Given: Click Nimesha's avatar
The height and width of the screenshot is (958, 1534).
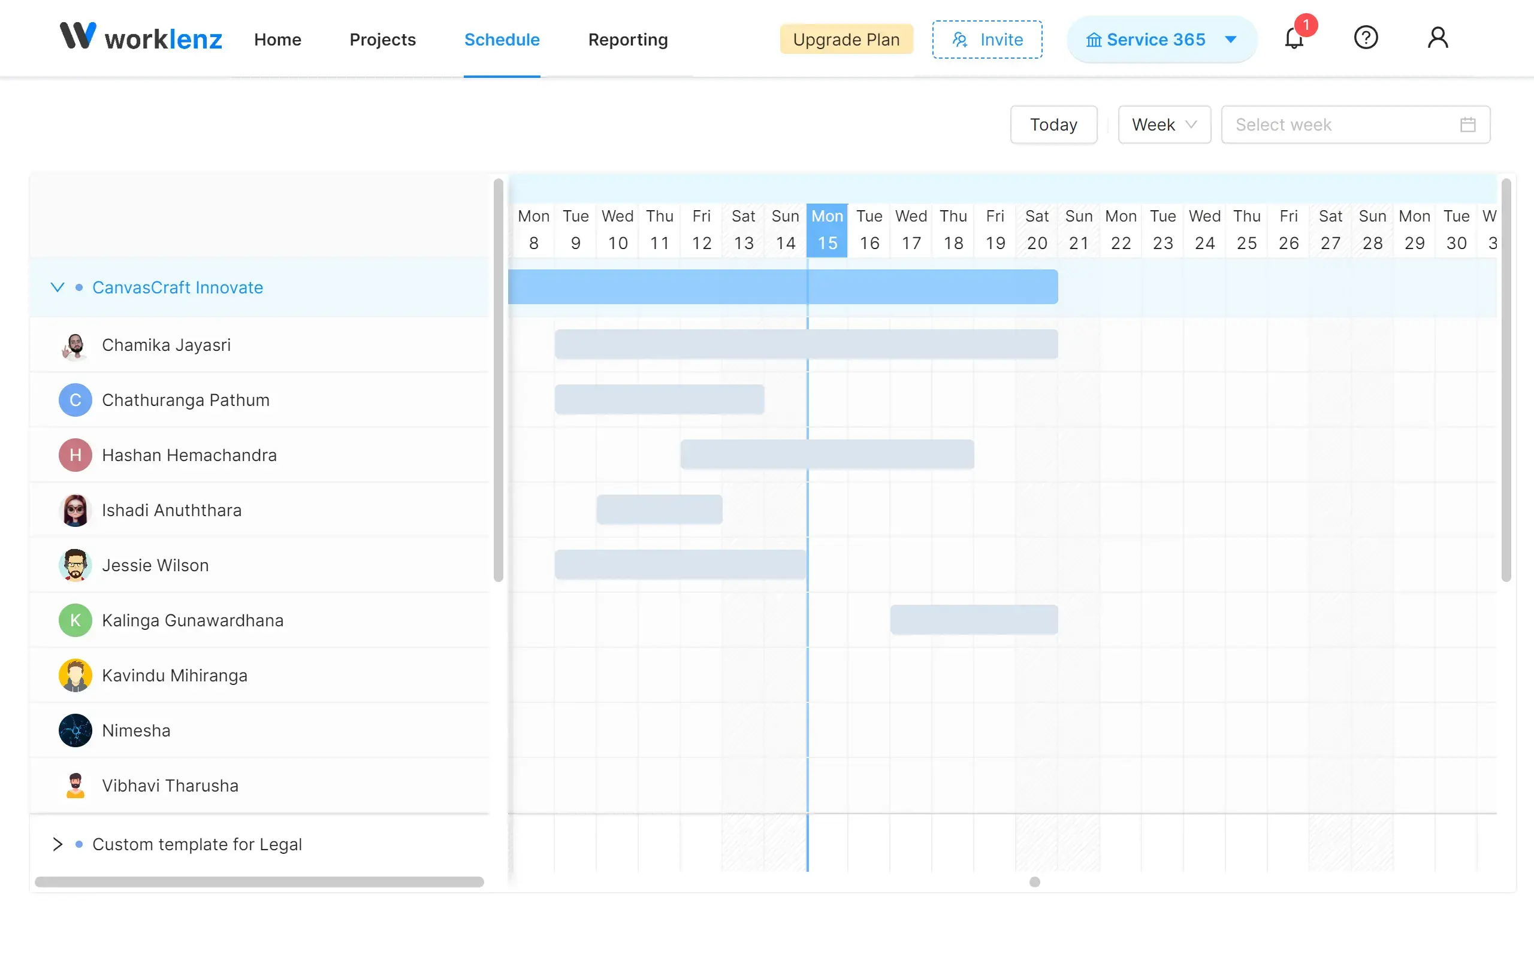Looking at the screenshot, I should (x=75, y=730).
